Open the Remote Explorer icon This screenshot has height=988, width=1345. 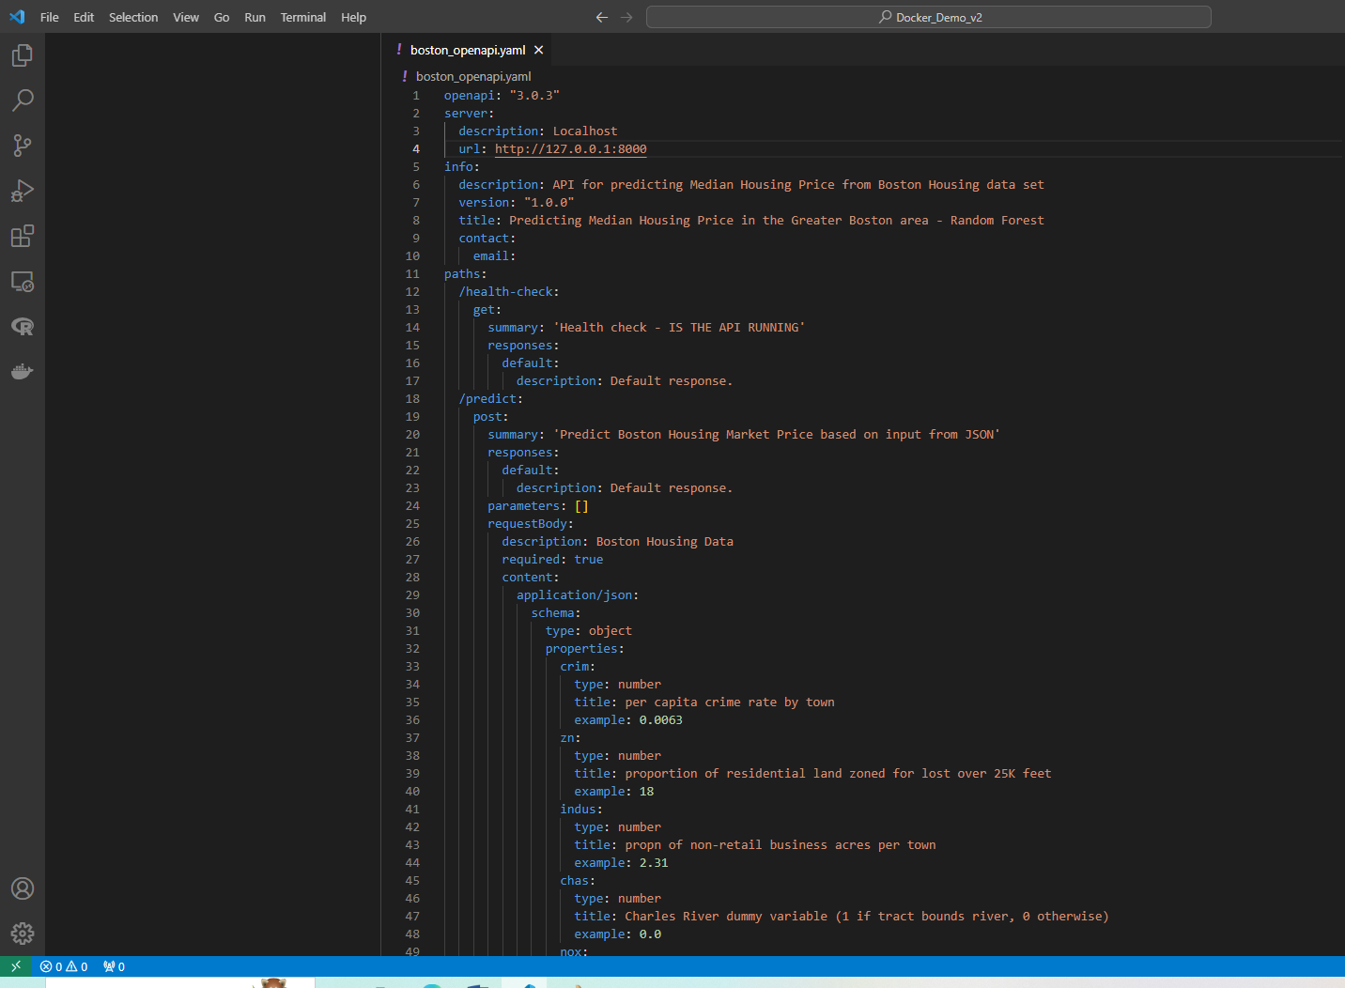pos(23,282)
